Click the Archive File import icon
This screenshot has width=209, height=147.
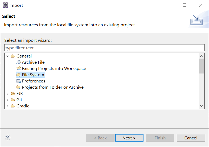point(18,62)
